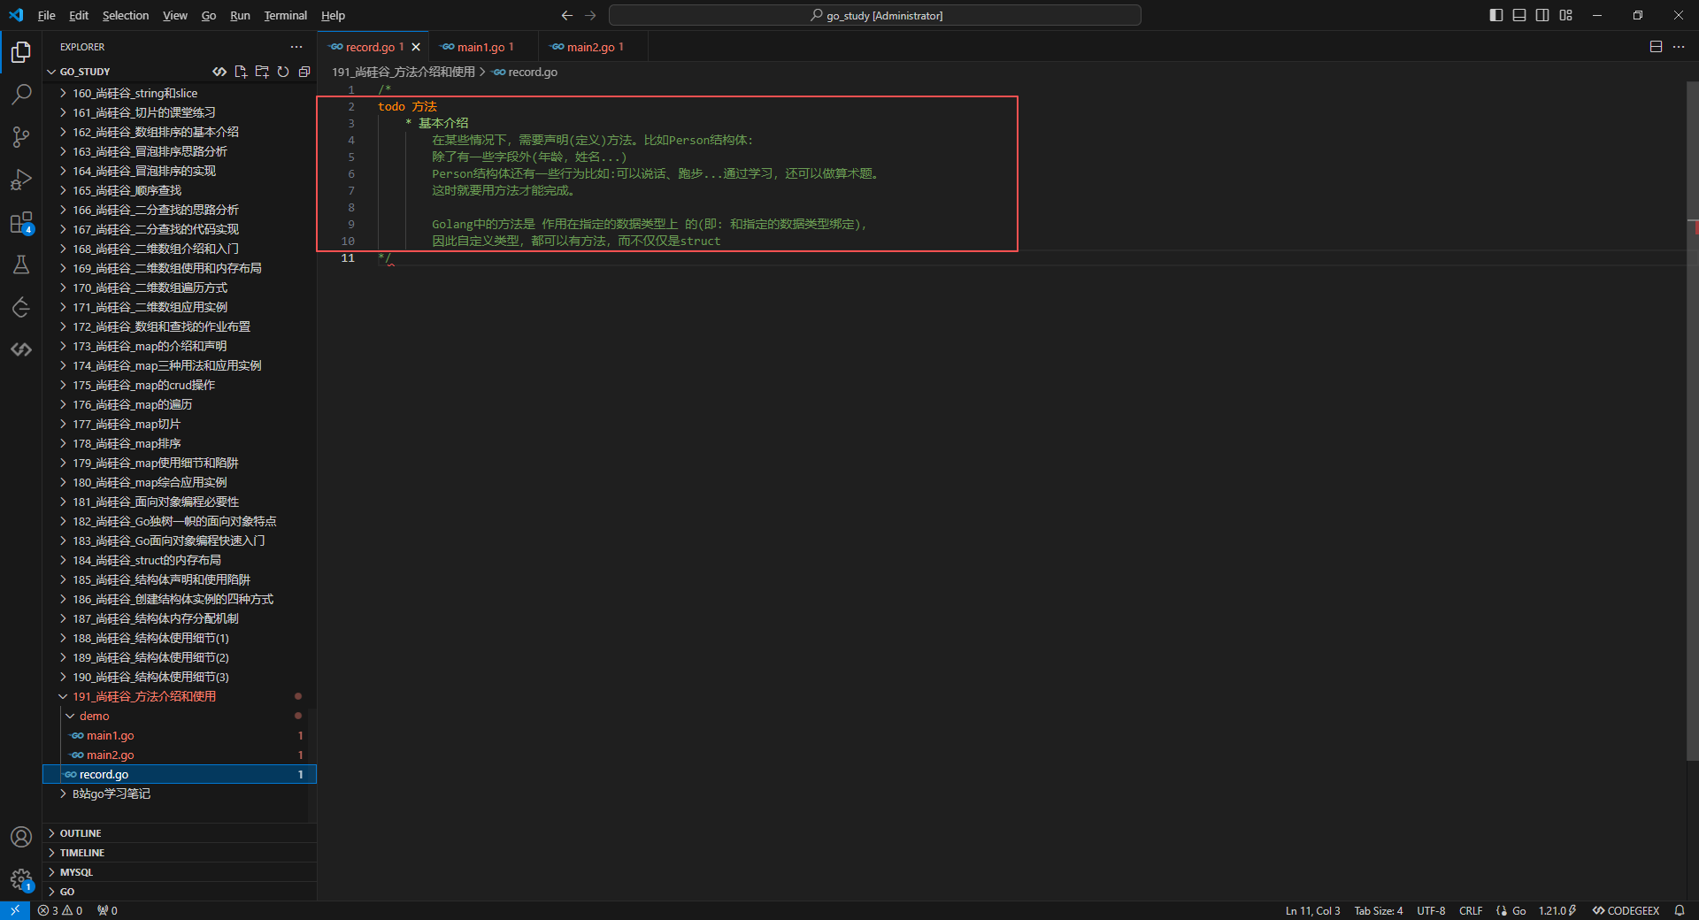The height and width of the screenshot is (920, 1699).
Task: Toggle secondary side bar visibility
Action: [x=1542, y=15]
